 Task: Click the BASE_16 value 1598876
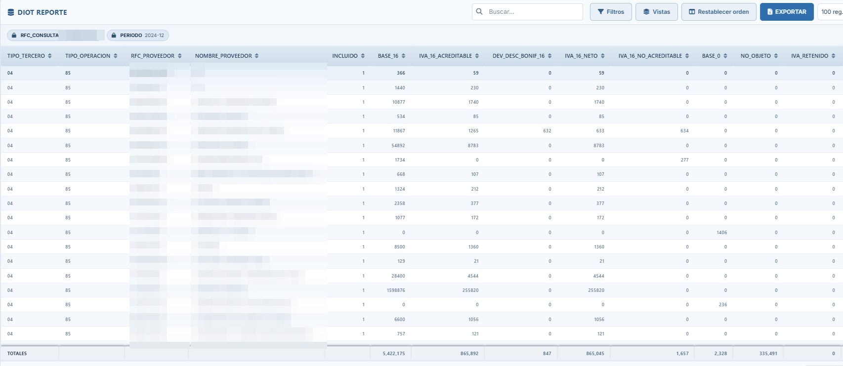pos(396,290)
